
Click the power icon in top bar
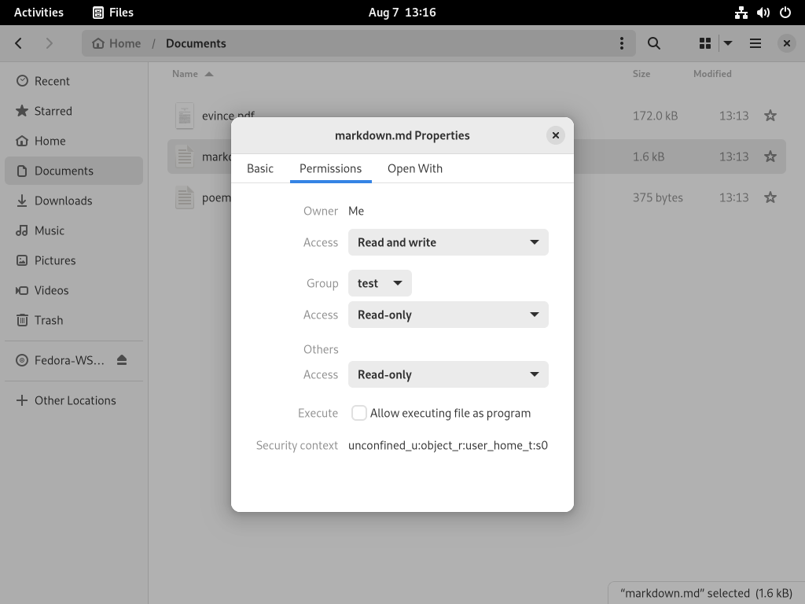point(785,13)
